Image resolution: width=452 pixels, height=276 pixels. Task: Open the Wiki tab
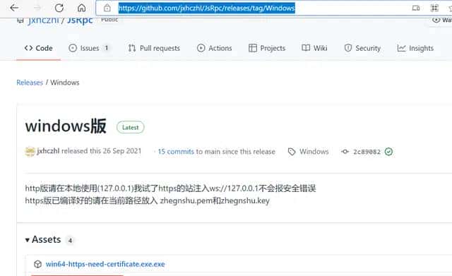click(x=314, y=48)
